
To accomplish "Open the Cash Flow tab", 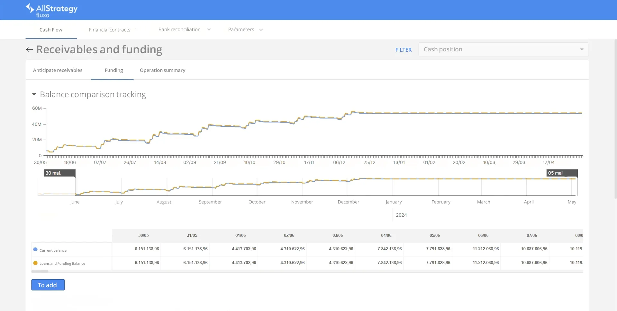I will (x=51, y=30).
